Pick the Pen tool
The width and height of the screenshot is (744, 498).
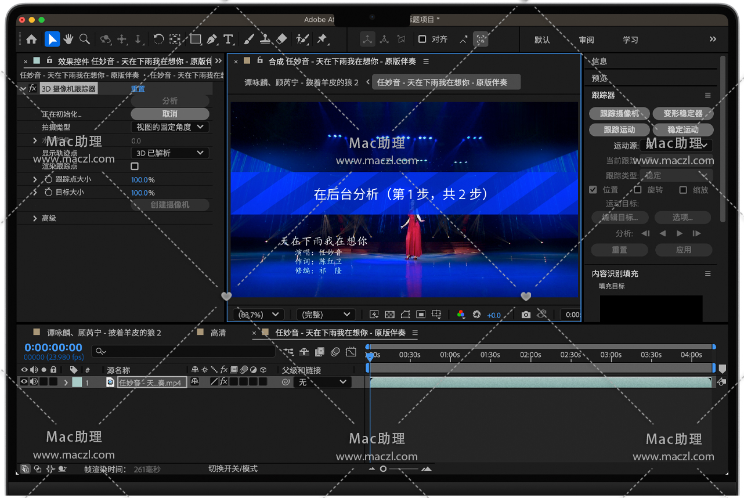(212, 39)
